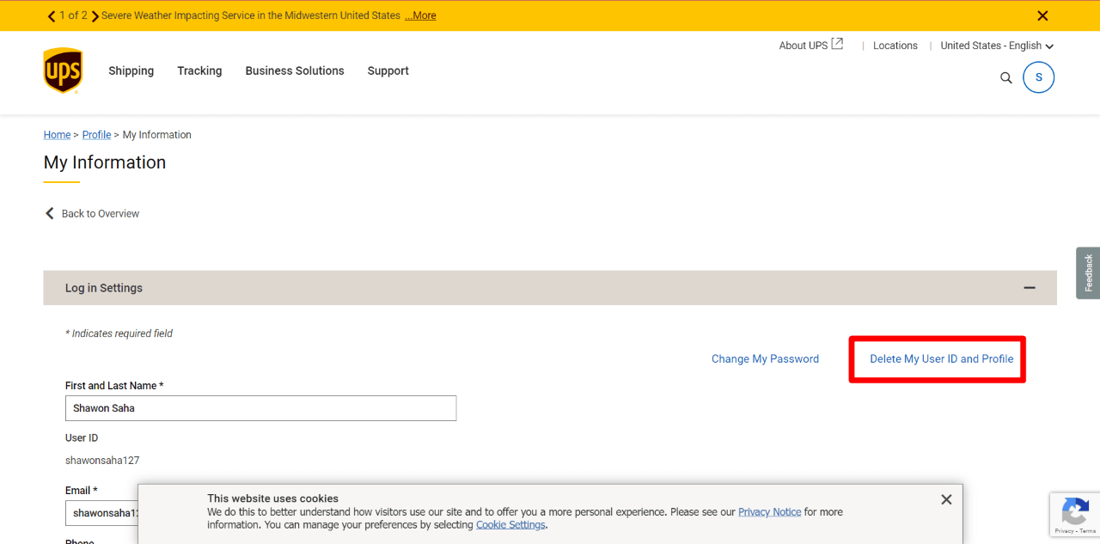
Task: Close the cookies notice
Action: coord(946,499)
